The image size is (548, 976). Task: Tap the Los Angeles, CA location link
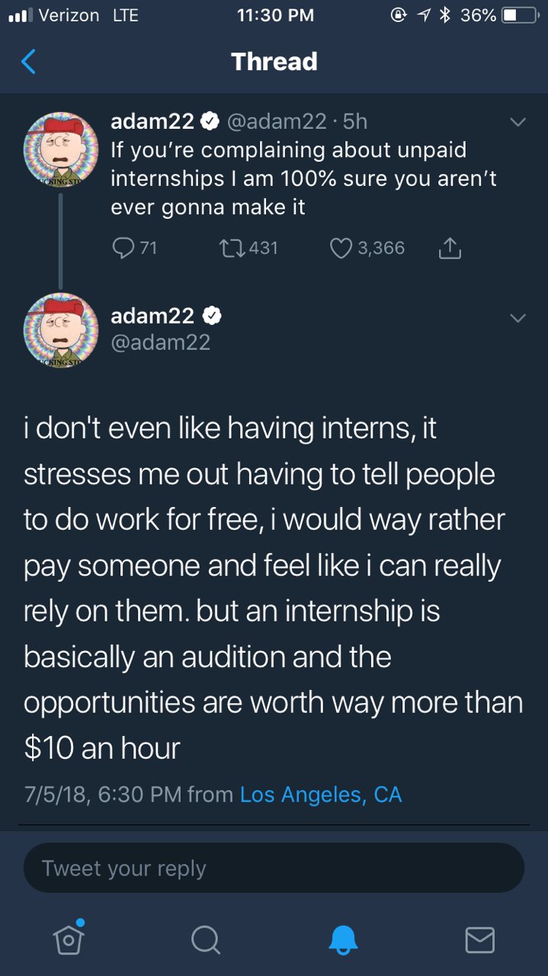click(x=321, y=795)
